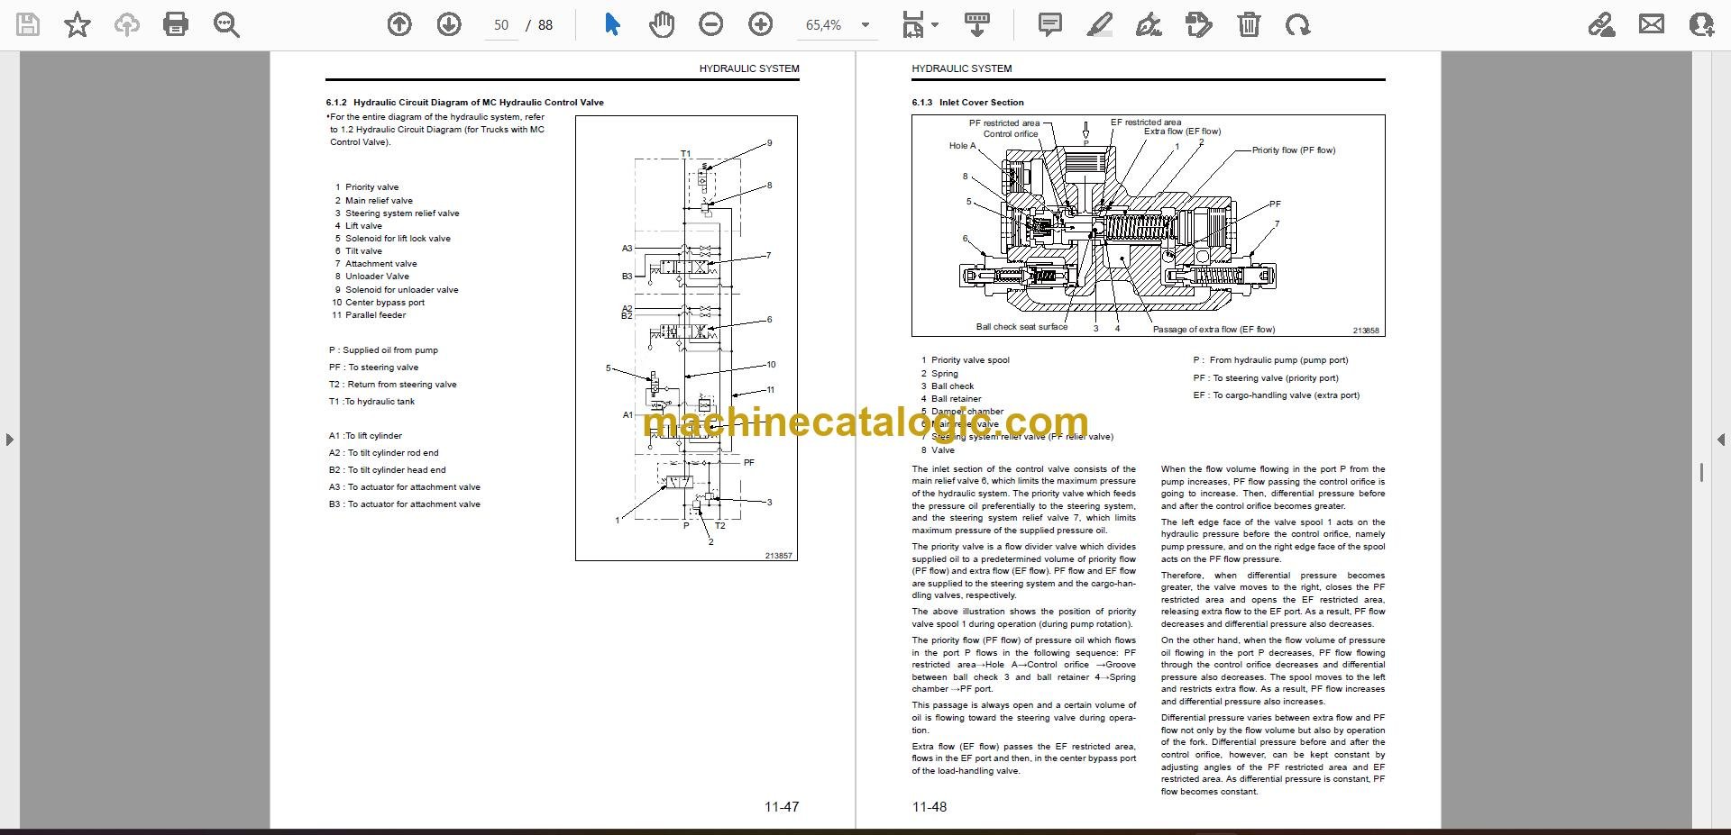The width and height of the screenshot is (1731, 835).
Task: Click the stamp tool icon
Action: (1199, 24)
